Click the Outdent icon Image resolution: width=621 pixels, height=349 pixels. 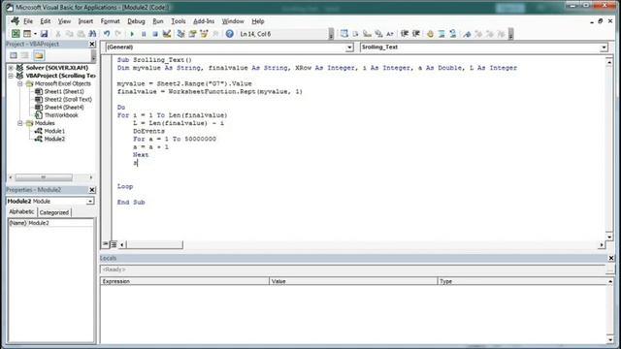pyautogui.click(x=416, y=34)
